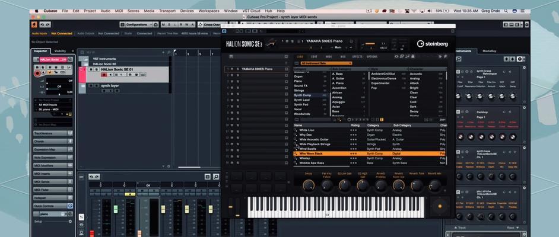Open the MediaBay tab in right zone
The height and width of the screenshot is (237, 559).
click(490, 51)
